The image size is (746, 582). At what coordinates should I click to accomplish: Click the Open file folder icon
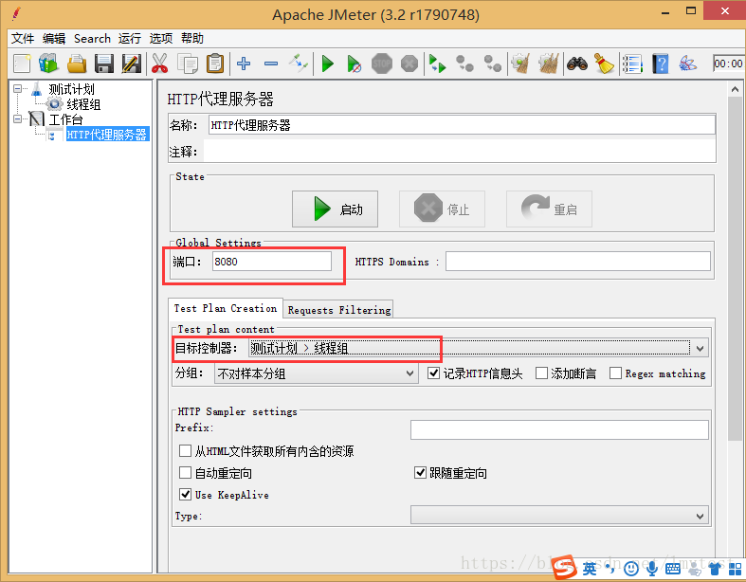(77, 64)
